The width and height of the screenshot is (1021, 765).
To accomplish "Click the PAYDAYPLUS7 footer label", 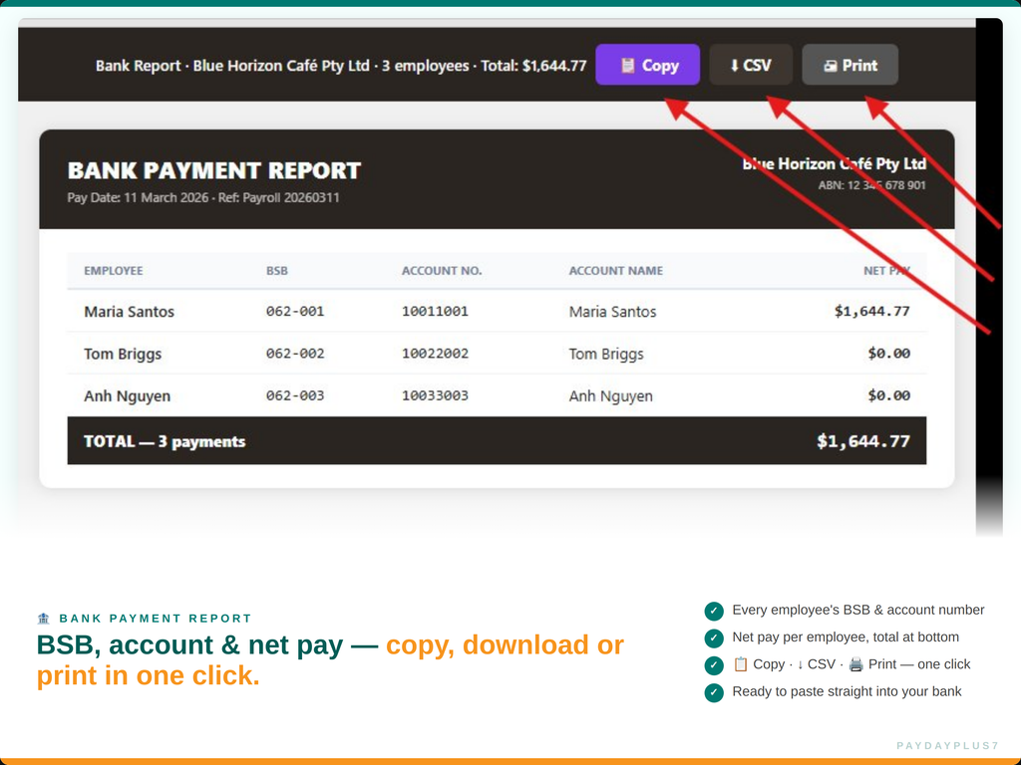I will [946, 744].
